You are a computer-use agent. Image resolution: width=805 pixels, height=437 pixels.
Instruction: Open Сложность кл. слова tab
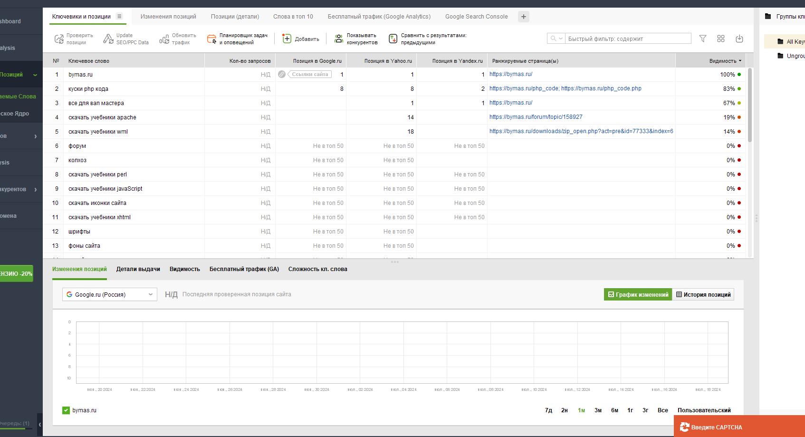(x=318, y=269)
